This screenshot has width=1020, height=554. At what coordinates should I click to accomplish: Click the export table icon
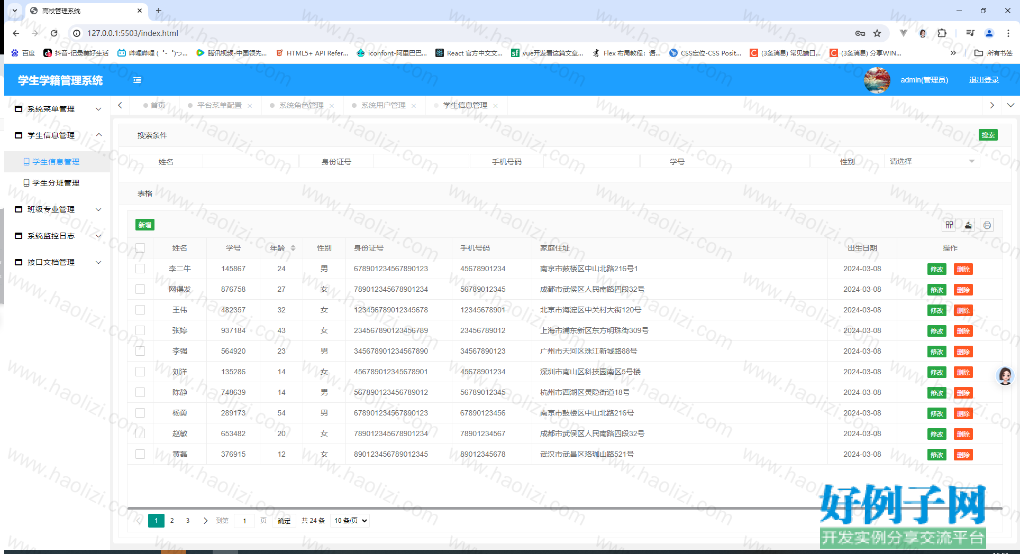[968, 225]
